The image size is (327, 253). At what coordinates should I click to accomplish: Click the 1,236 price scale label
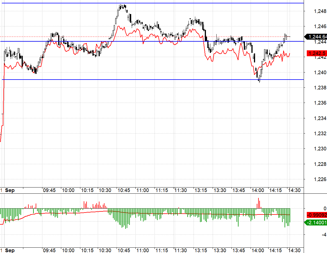[320, 103]
